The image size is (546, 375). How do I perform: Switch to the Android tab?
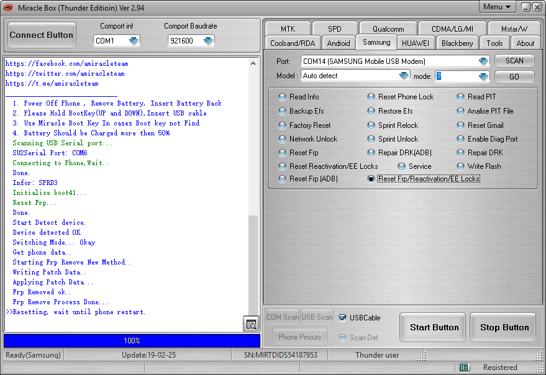tap(339, 43)
